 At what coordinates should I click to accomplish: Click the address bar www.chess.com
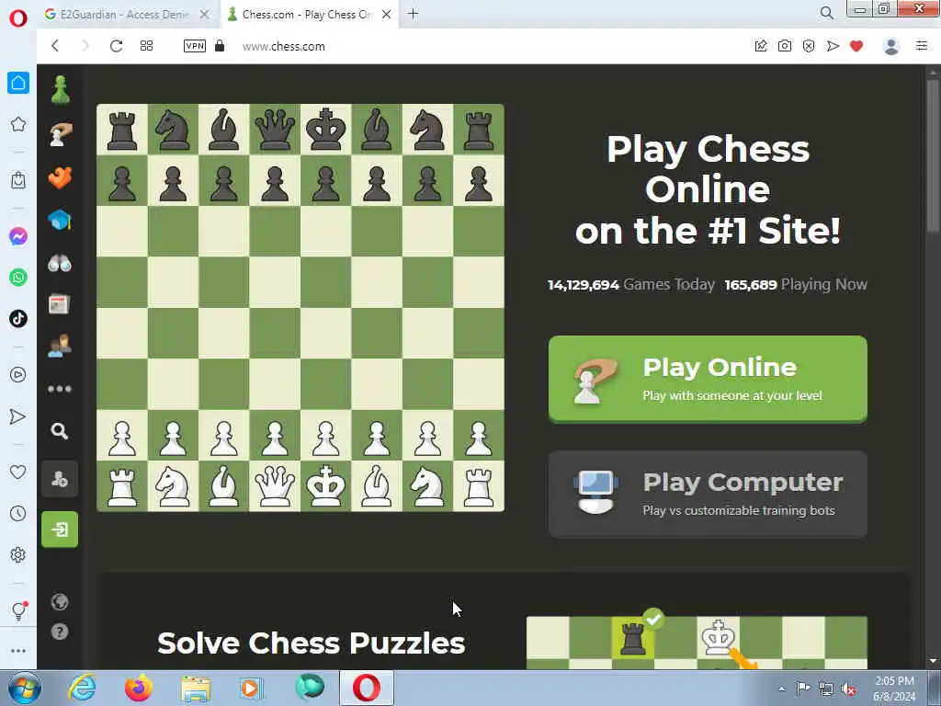284,46
